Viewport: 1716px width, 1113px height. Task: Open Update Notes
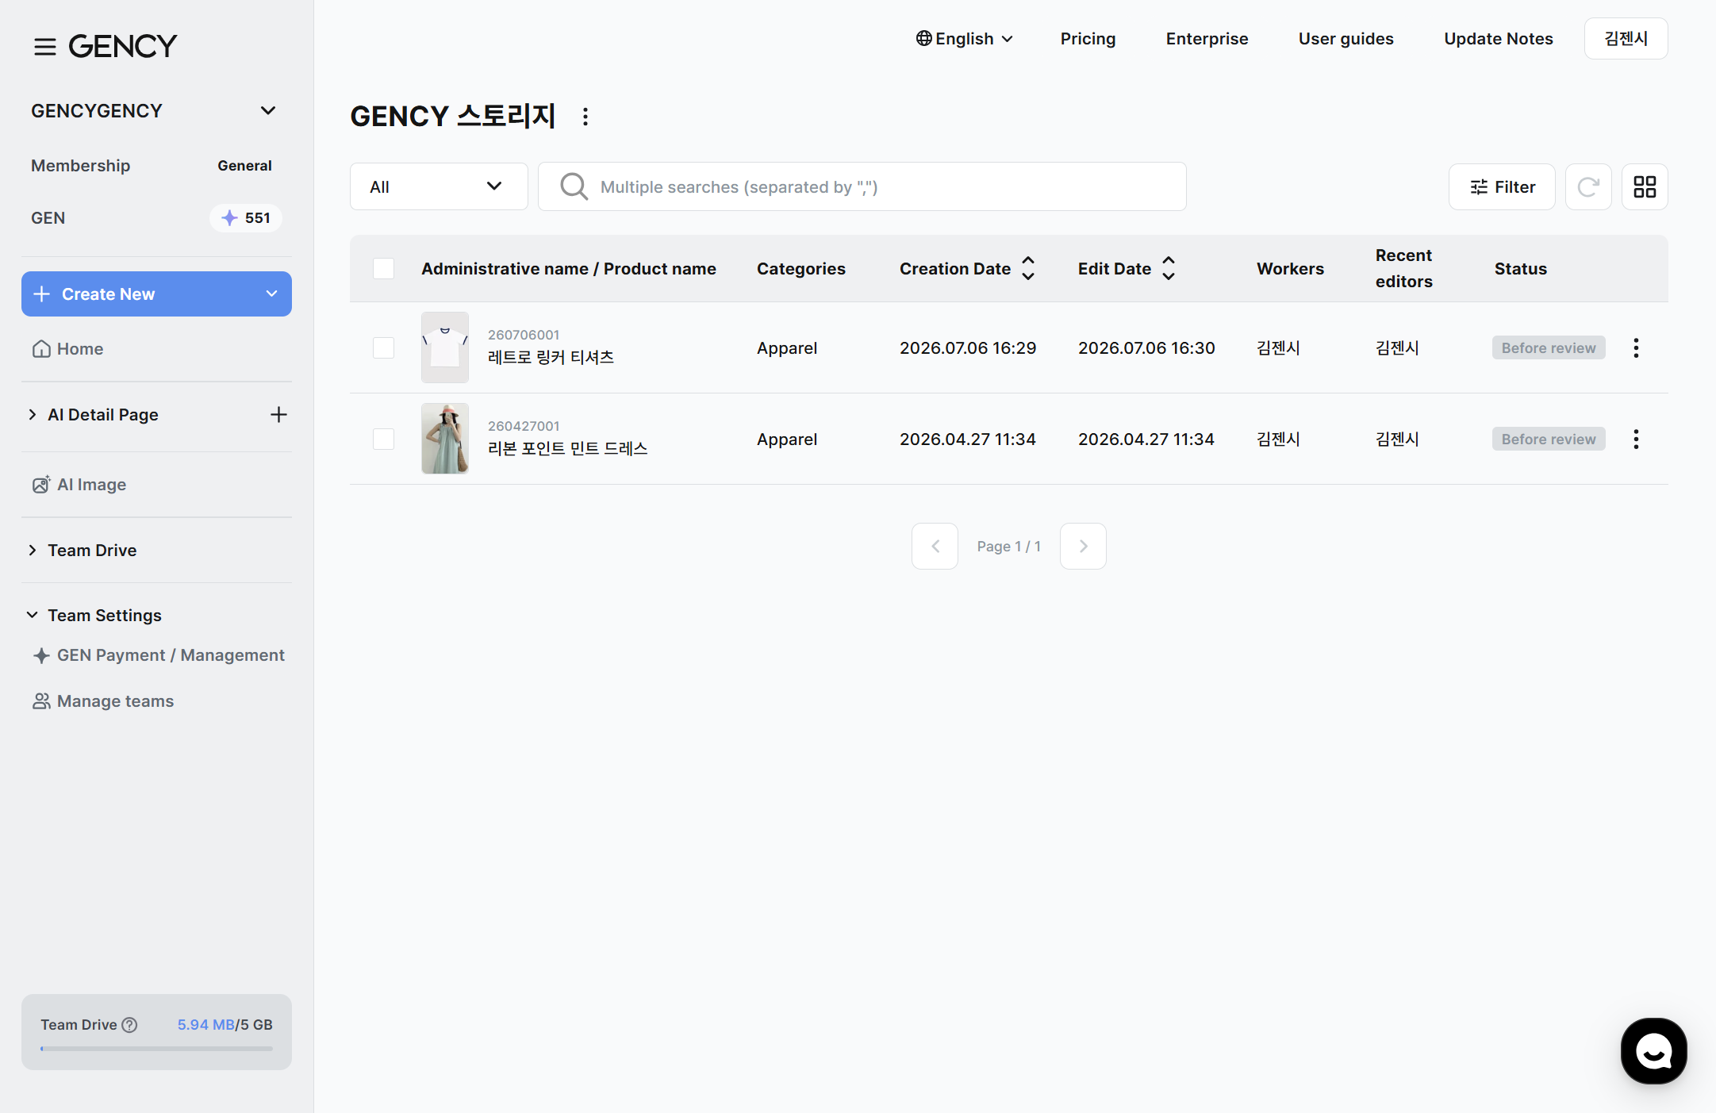point(1498,39)
